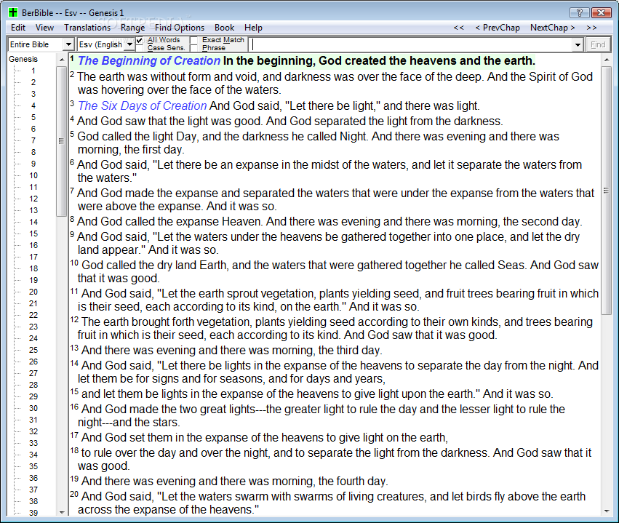Image resolution: width=619 pixels, height=523 pixels.
Task: Click the verse pane scrollbar thumb
Action: point(607,191)
